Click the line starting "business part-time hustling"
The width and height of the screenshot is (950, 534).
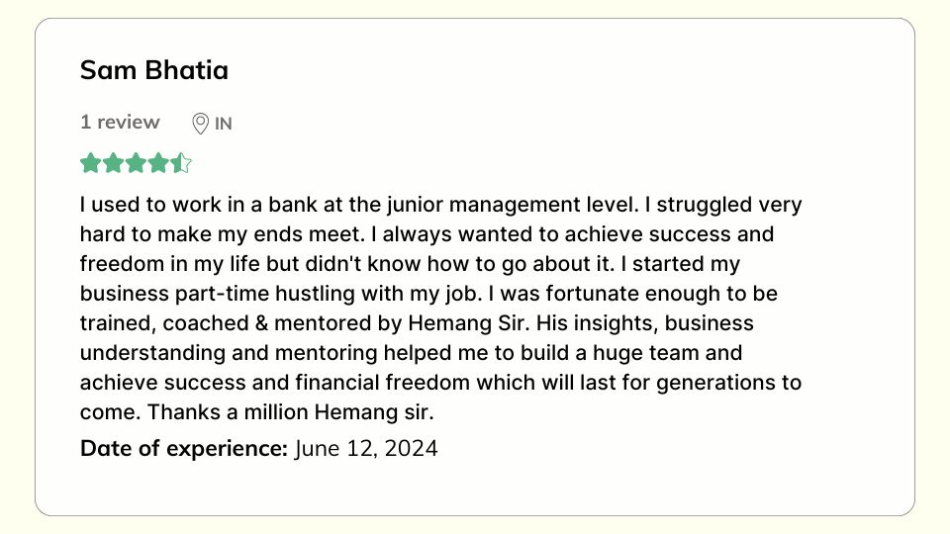tap(428, 295)
